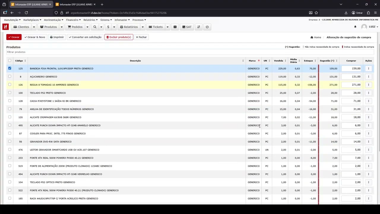Open actions menu for REGUA 8 TOMADAS row
The height and width of the screenshot is (214, 380).
pos(368,85)
